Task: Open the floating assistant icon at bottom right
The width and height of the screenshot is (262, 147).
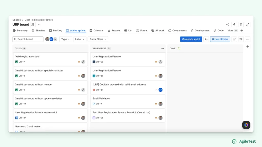Action: click(x=246, y=125)
